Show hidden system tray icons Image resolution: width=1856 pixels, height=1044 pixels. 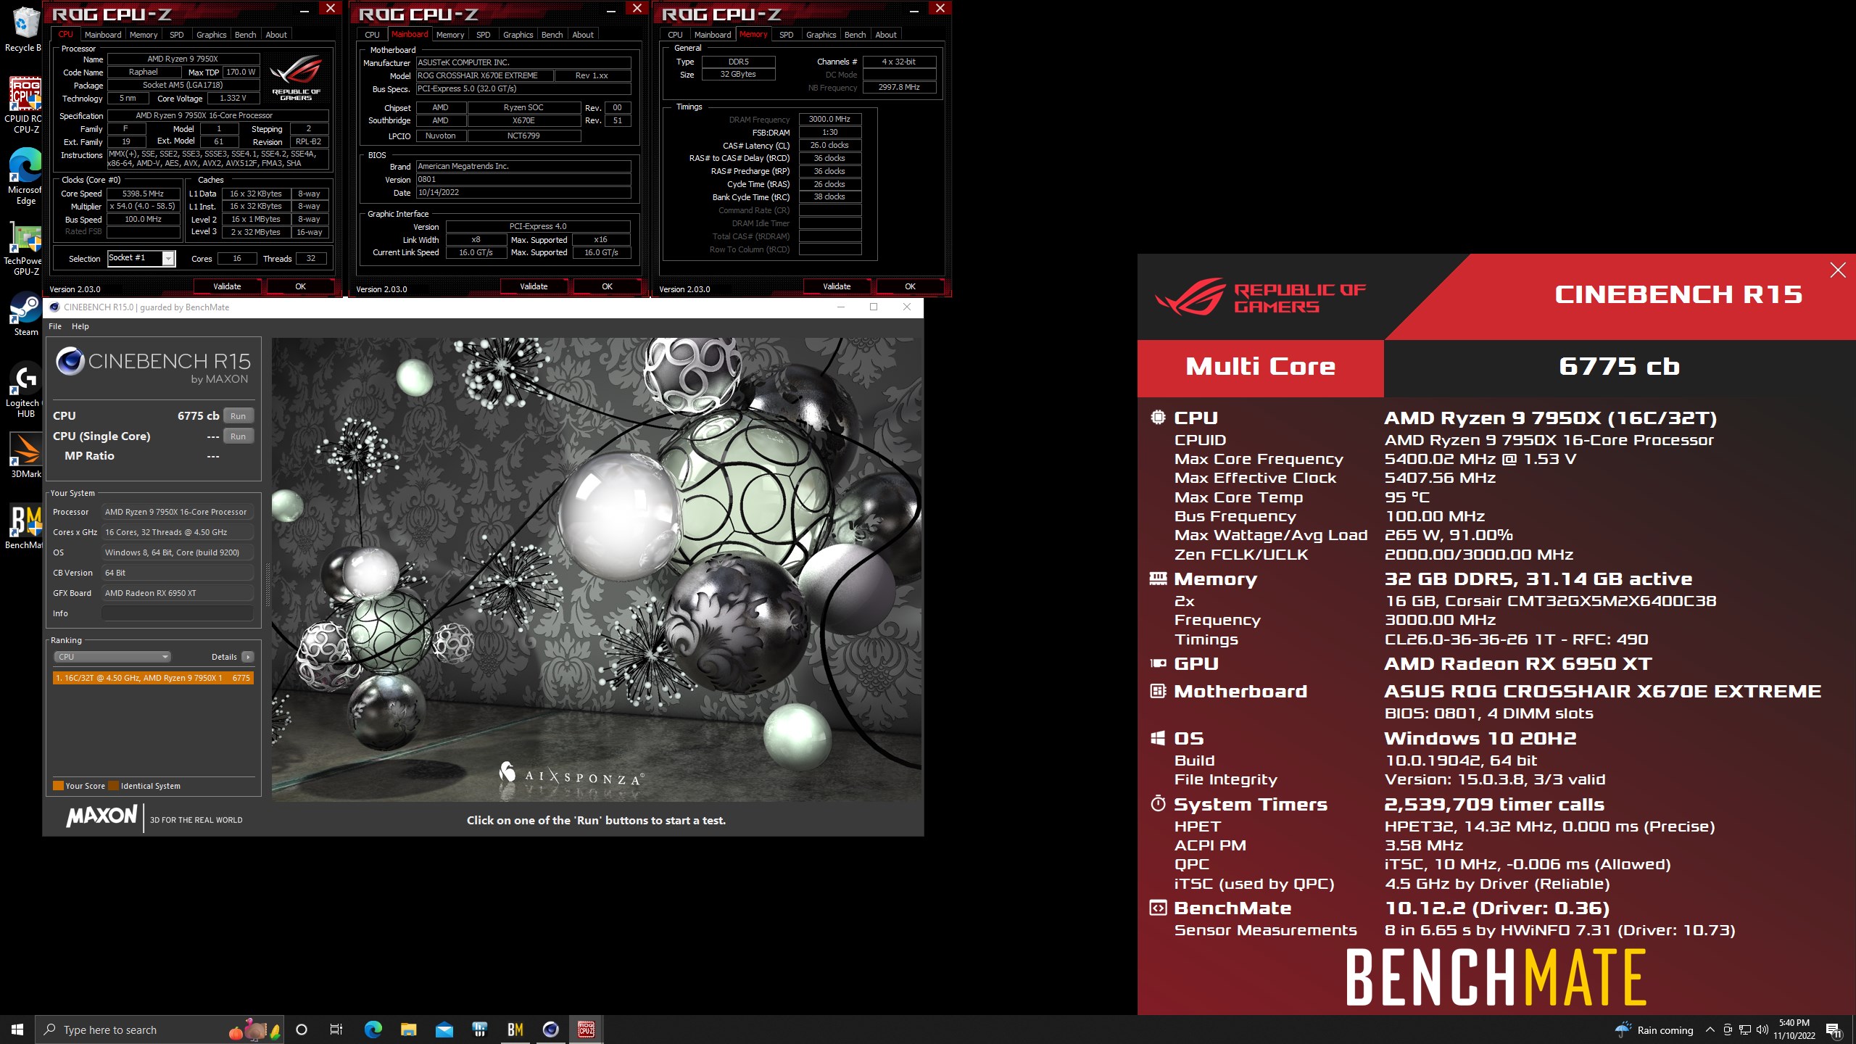(x=1710, y=1029)
